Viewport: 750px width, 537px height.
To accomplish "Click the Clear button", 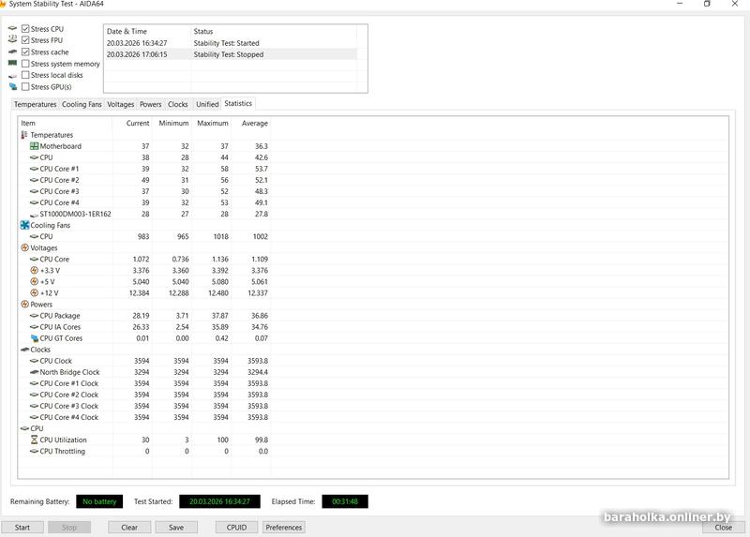I will pyautogui.click(x=129, y=528).
